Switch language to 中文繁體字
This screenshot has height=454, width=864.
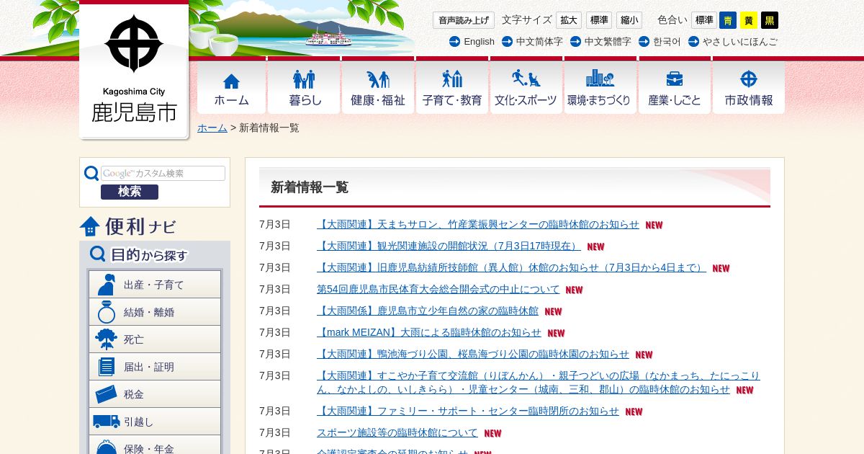(608, 42)
